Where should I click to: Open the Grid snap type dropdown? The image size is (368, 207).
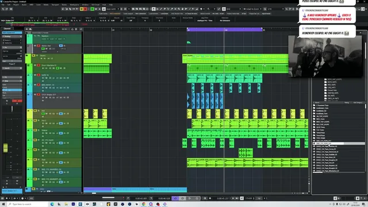pos(232,9)
